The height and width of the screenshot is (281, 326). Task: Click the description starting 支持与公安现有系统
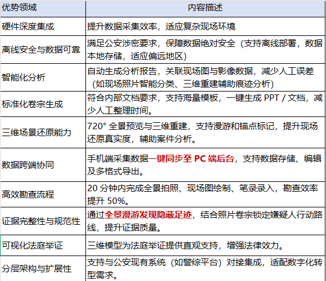click(x=205, y=269)
